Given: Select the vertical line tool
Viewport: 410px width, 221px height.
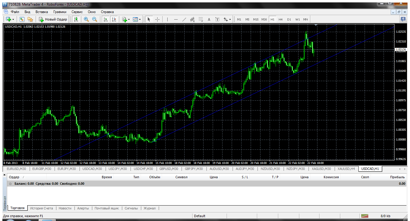Looking at the screenshot, I should pyautogui.click(x=167, y=19).
